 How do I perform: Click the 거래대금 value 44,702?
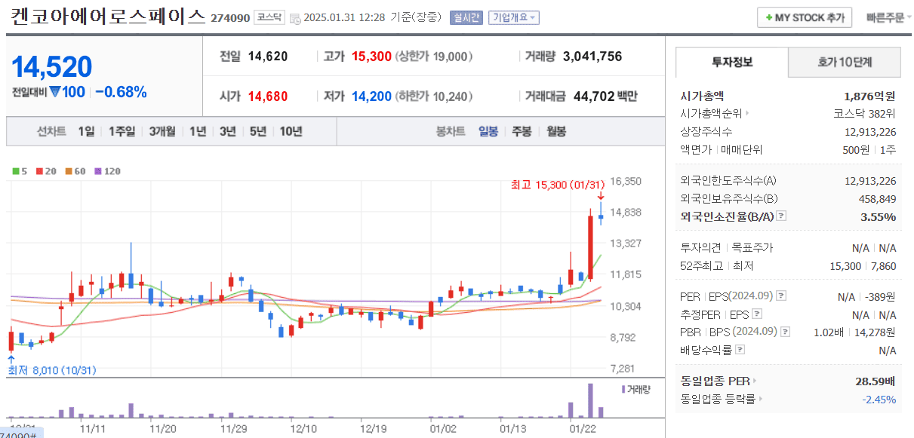[x=594, y=96]
